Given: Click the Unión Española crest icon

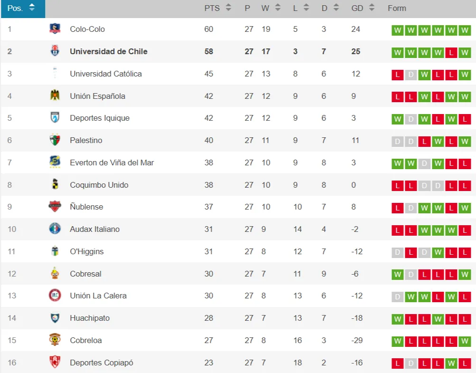Looking at the screenshot, I should pyautogui.click(x=55, y=96).
